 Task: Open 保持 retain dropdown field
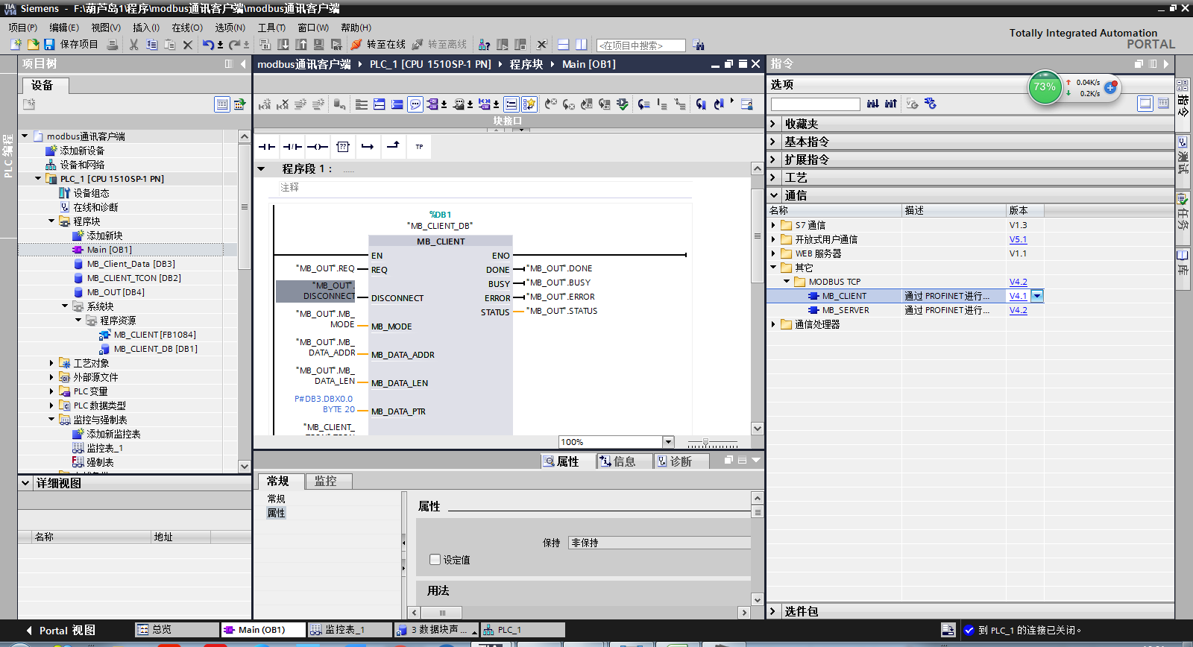pos(659,543)
